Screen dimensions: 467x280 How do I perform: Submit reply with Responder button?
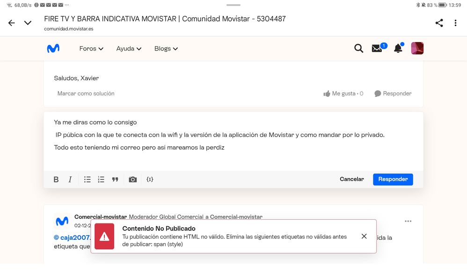[393, 179]
